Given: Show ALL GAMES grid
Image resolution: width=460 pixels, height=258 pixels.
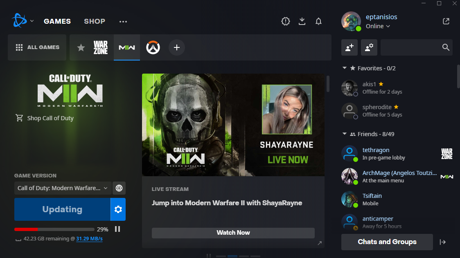Looking at the screenshot, I should [x=37, y=47].
